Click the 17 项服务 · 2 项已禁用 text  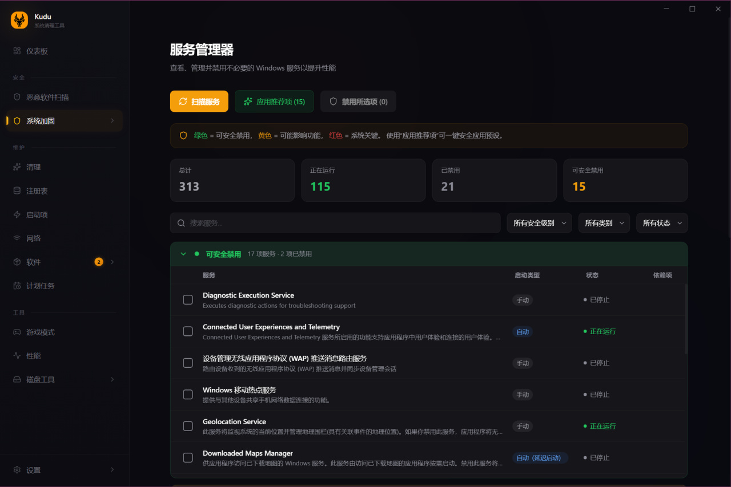coord(280,254)
